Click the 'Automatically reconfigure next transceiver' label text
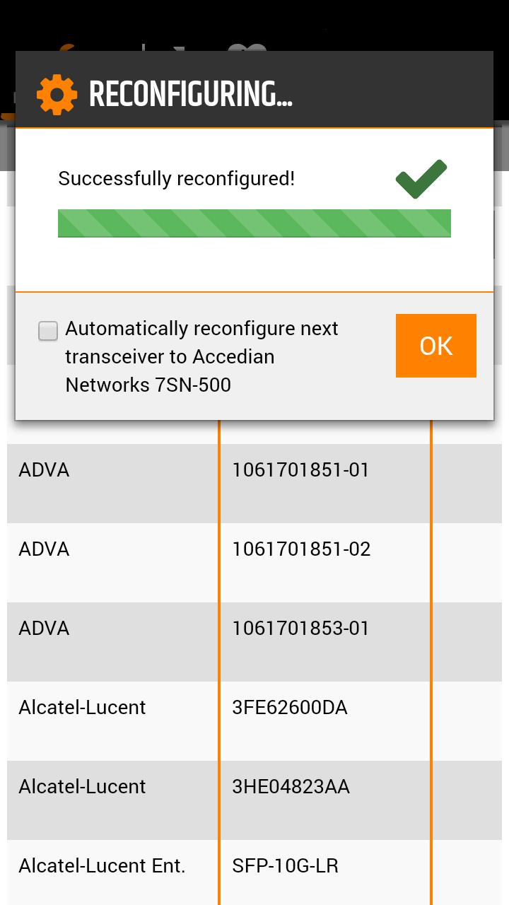This screenshot has width=509, height=905. pyautogui.click(x=201, y=356)
